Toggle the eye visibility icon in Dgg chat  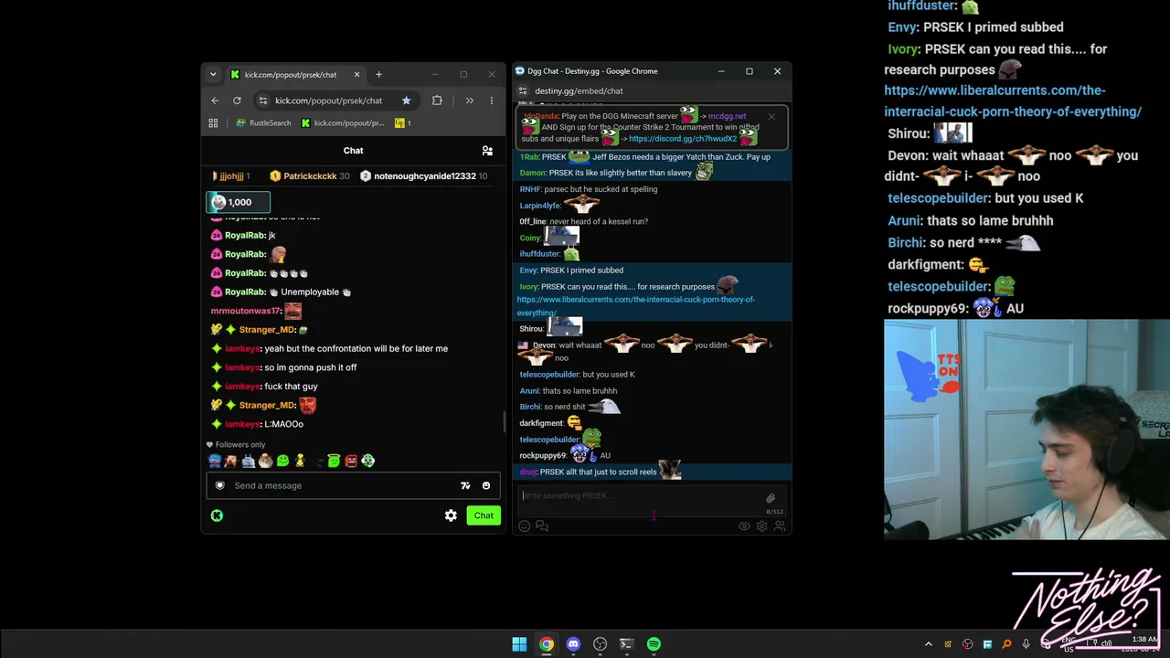[744, 525]
